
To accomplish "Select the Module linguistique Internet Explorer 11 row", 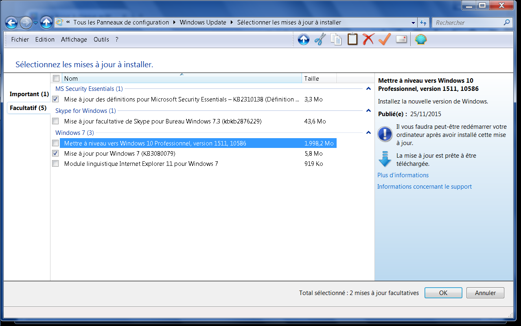I will coord(141,163).
